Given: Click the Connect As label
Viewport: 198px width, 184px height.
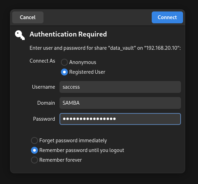Looking at the screenshot, I should pyautogui.click(x=42, y=61).
